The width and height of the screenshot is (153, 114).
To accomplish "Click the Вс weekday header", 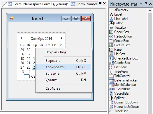I will point(60,45).
